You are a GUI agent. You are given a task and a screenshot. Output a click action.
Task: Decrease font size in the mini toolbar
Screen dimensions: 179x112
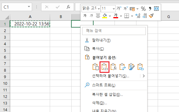pyautogui.click(x=126, y=8)
